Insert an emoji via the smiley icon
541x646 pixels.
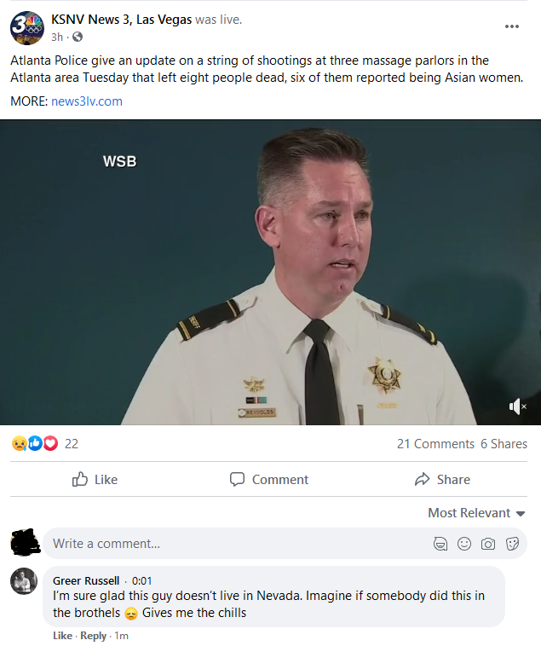(x=464, y=544)
